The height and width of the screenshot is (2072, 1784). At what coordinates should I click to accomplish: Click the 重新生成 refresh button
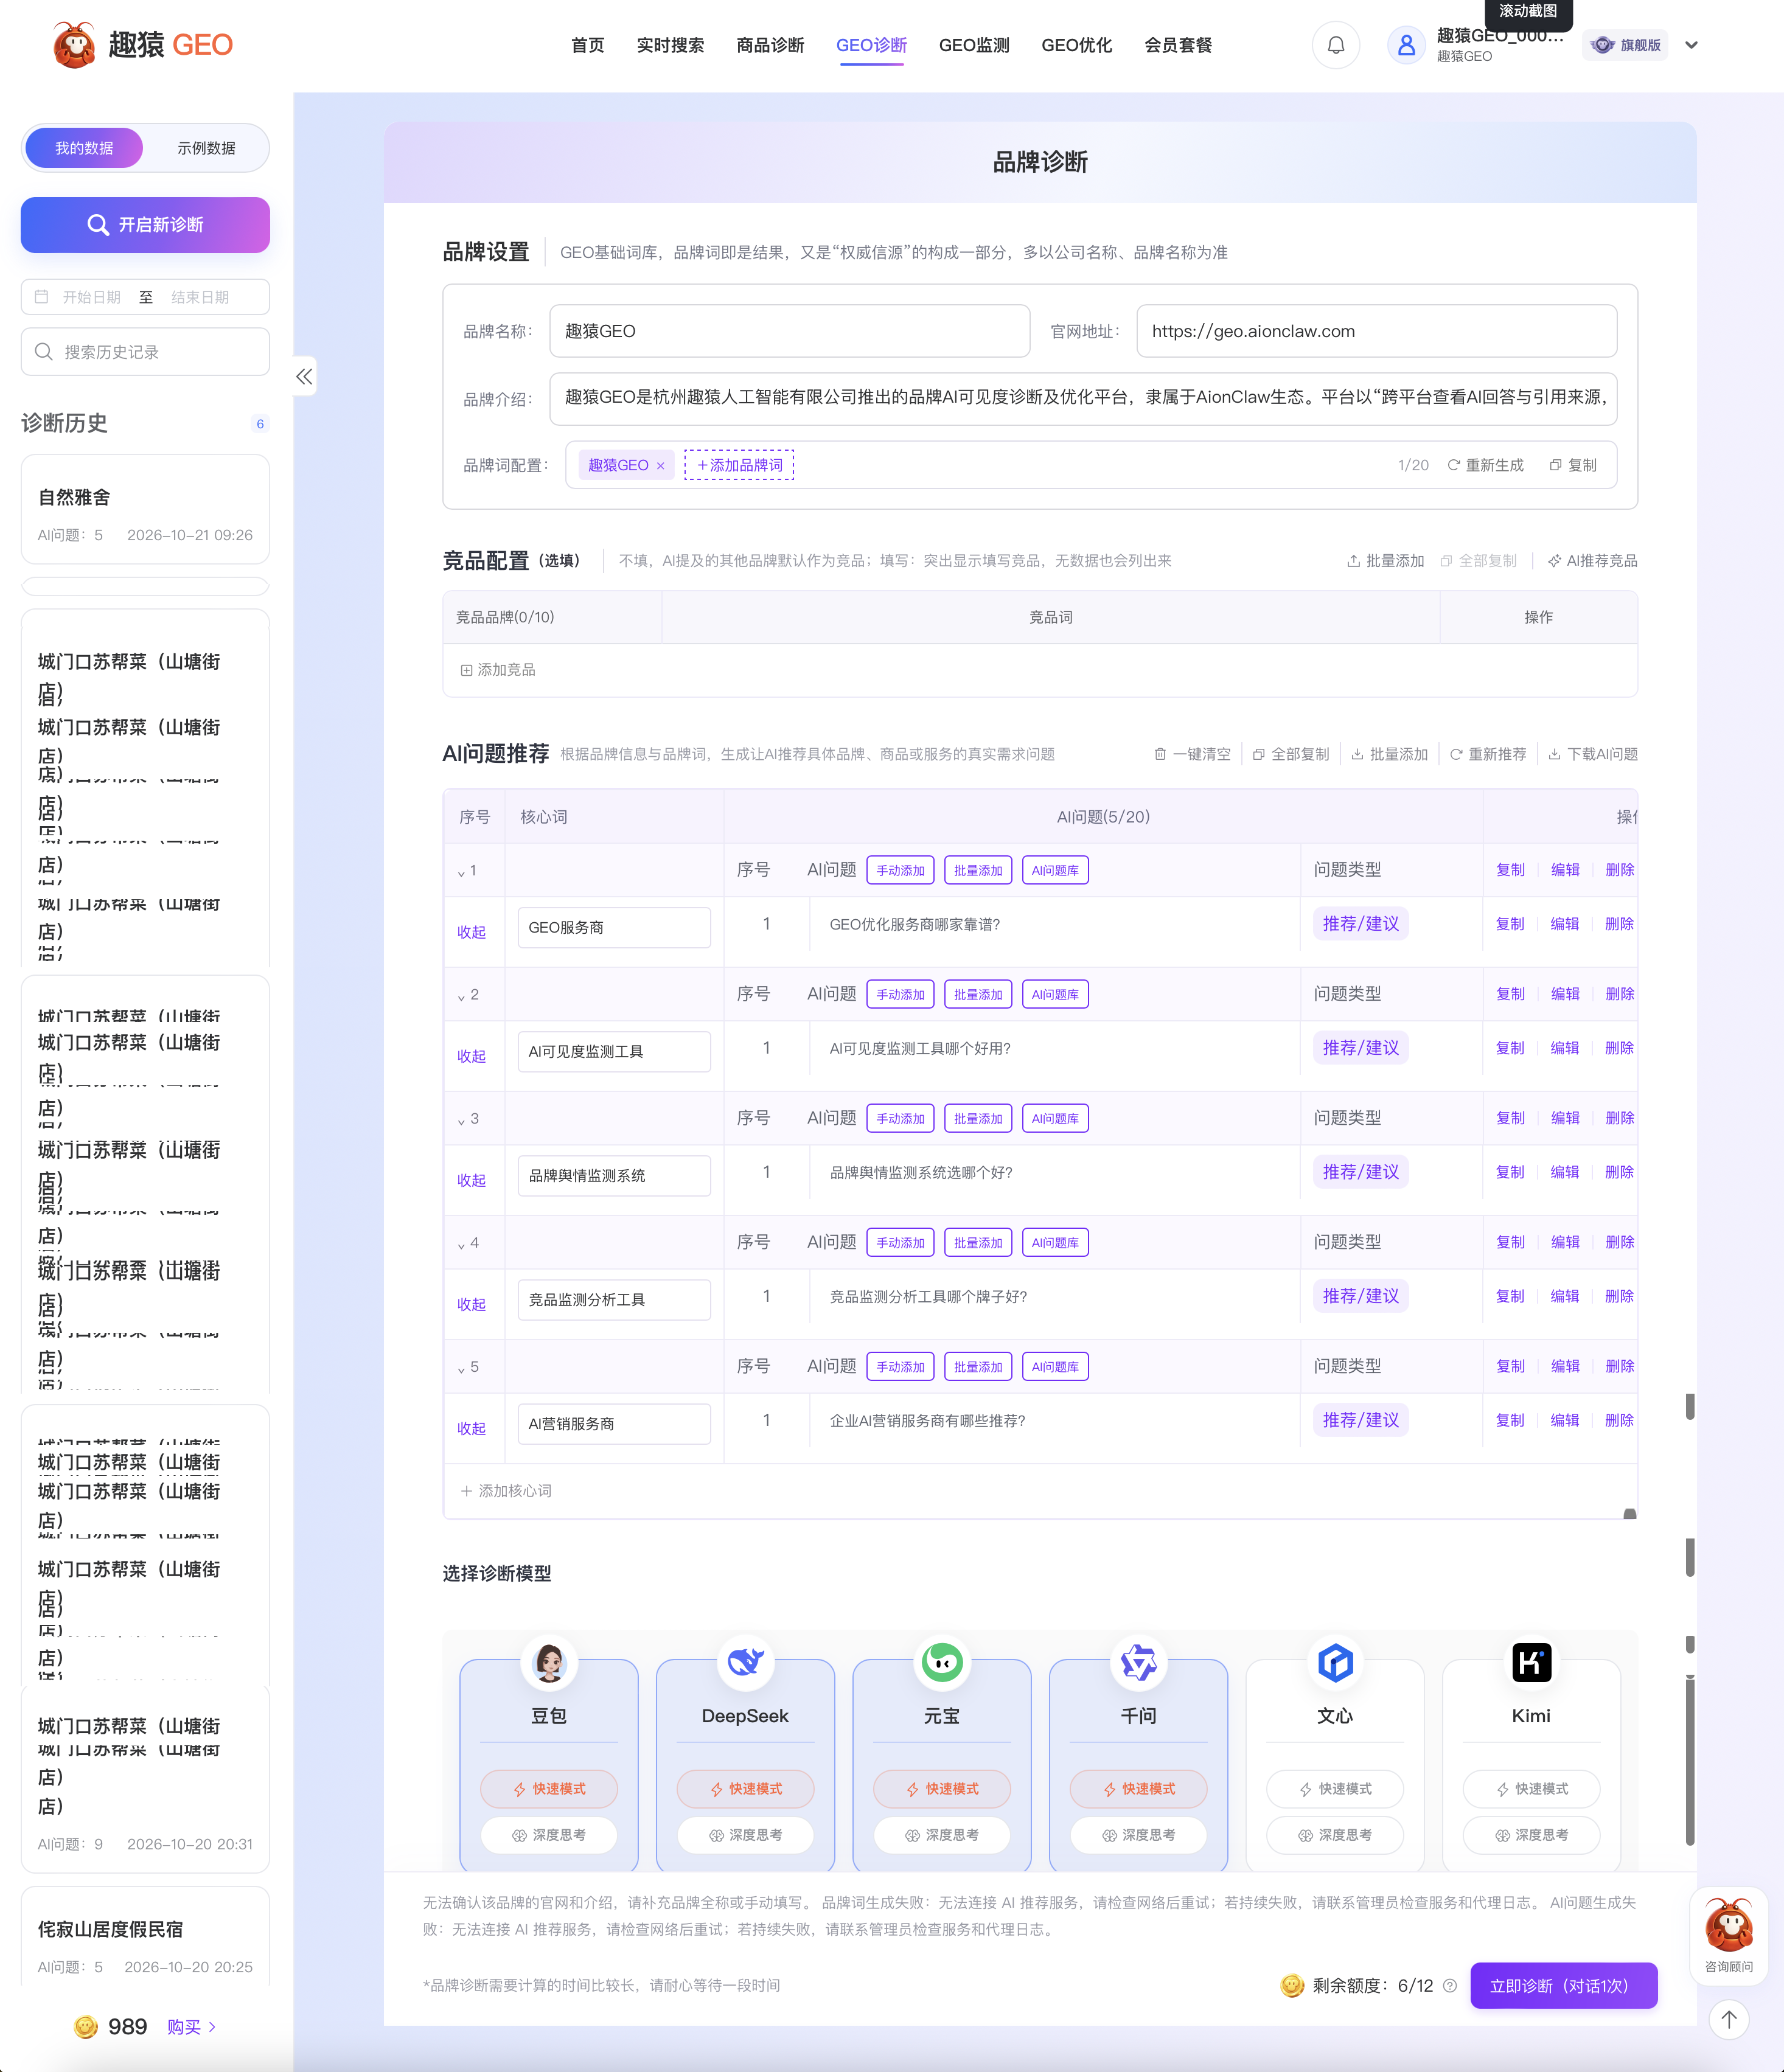click(x=1486, y=465)
